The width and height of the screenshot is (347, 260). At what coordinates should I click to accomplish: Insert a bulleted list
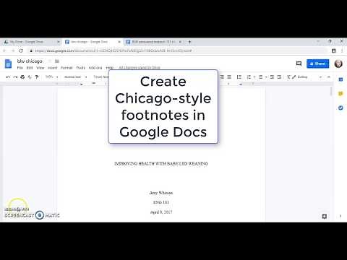(260, 77)
